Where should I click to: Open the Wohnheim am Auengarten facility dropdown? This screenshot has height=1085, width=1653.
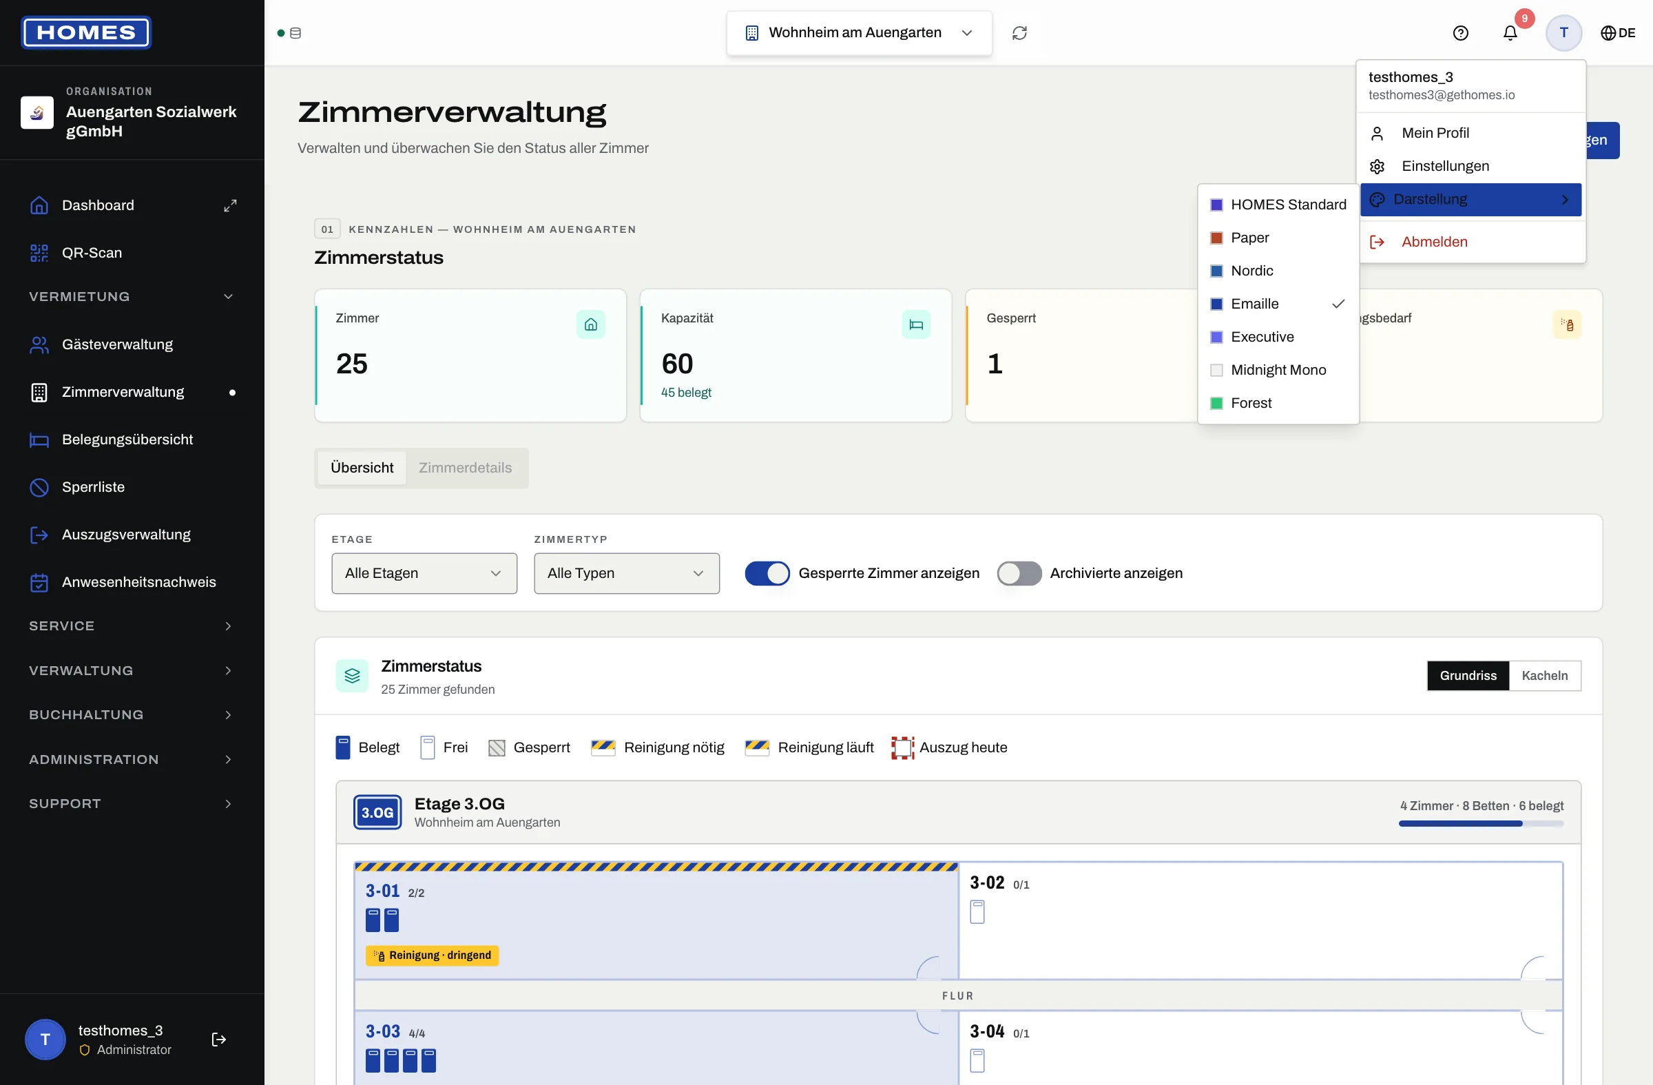[858, 32]
